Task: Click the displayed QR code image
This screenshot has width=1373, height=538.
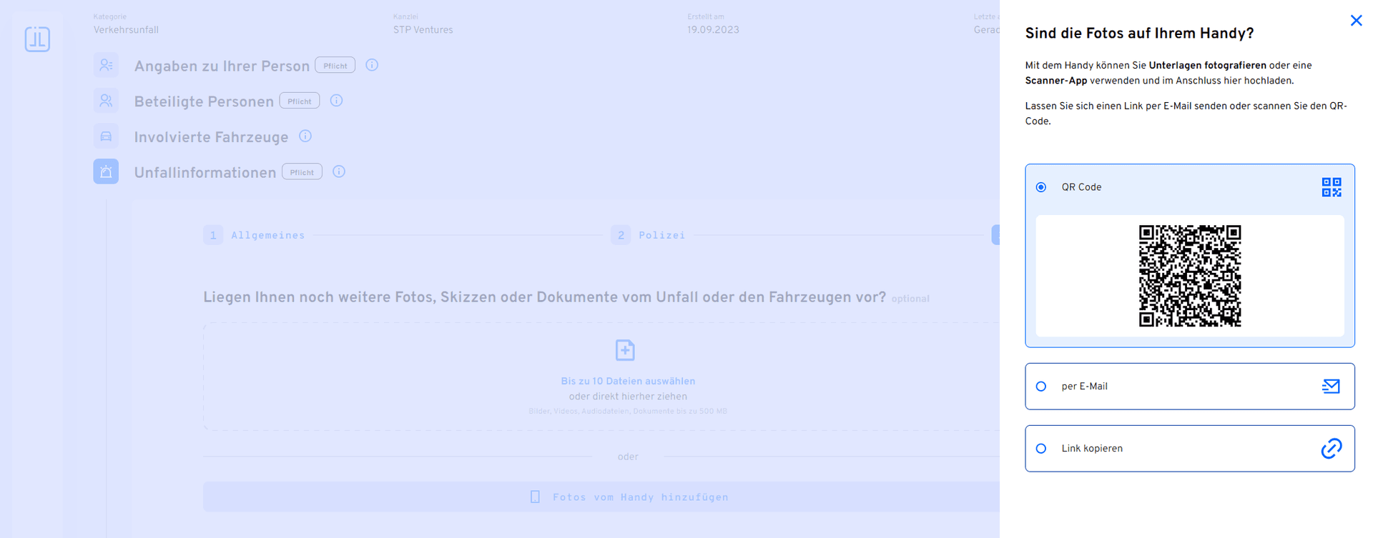Action: tap(1190, 276)
